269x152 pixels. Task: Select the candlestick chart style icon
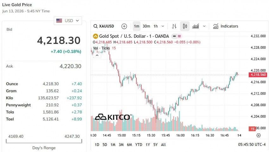coord(185,26)
